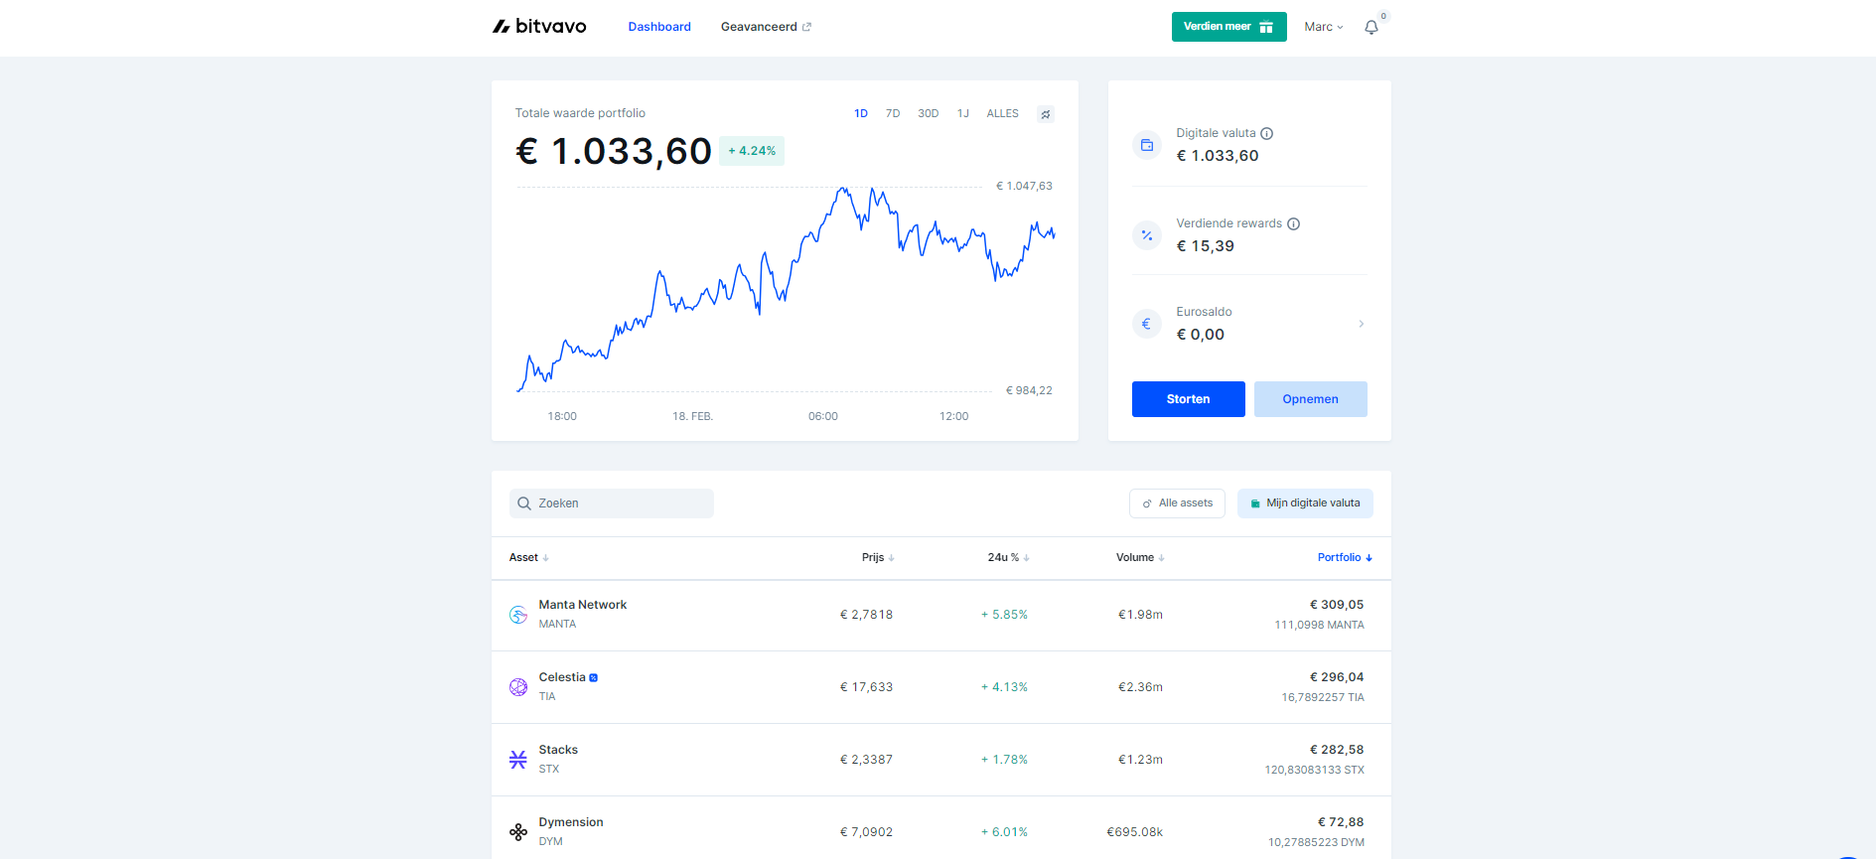This screenshot has width=1876, height=859.
Task: Click the info icon next to Verdiende rewards
Action: (1293, 224)
